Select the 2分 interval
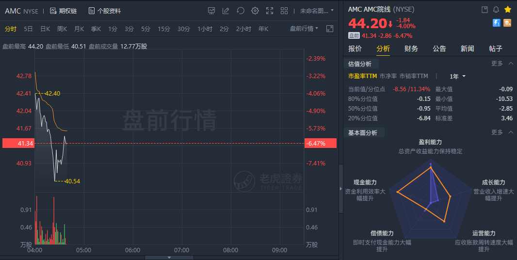This screenshot has height=260, width=517. 224,29
